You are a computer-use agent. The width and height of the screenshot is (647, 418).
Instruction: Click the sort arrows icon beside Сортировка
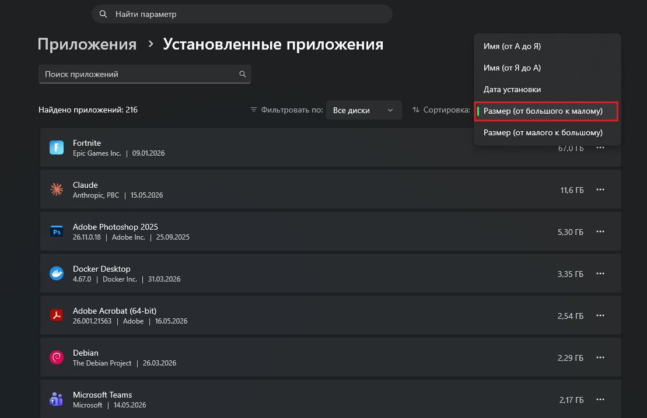point(416,110)
